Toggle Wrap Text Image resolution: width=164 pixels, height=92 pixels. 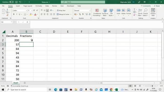[61, 10]
